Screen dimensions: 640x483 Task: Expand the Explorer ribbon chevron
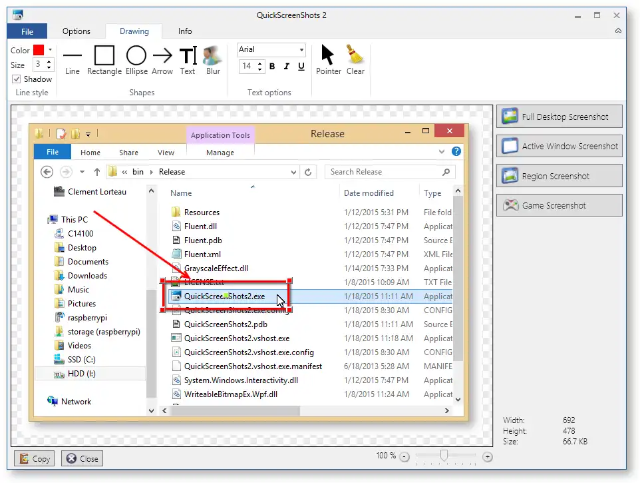coord(442,152)
